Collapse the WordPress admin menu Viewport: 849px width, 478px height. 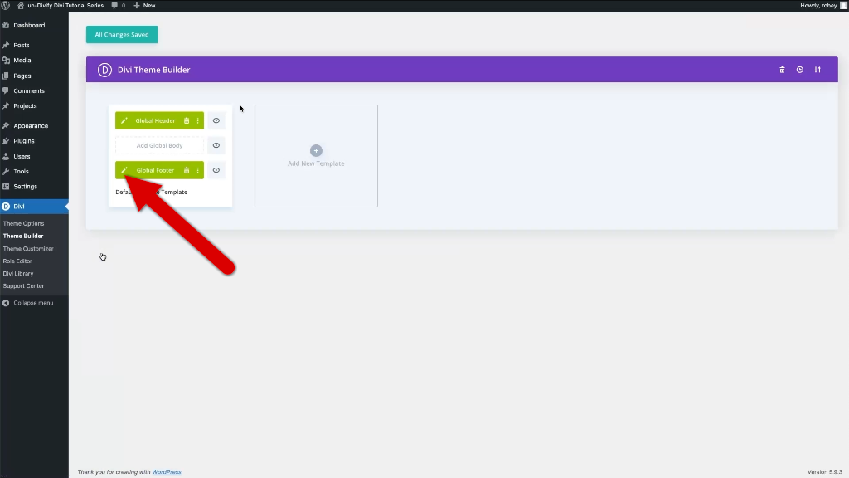[27, 303]
